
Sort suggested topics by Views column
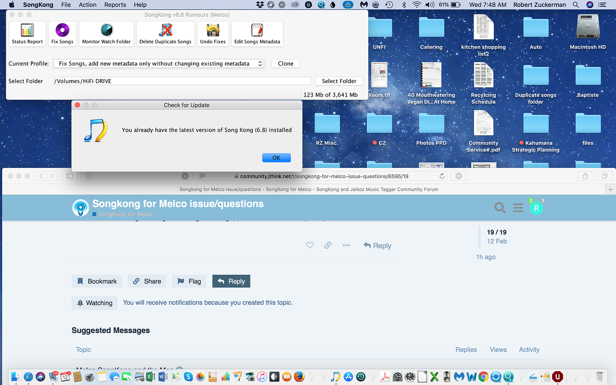tap(498, 350)
